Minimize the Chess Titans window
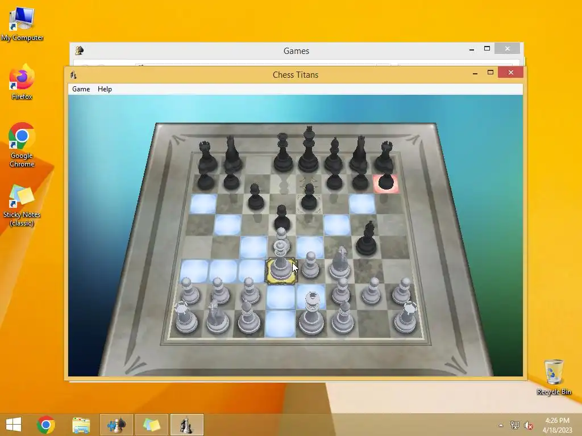This screenshot has height=436, width=582. pyautogui.click(x=475, y=73)
